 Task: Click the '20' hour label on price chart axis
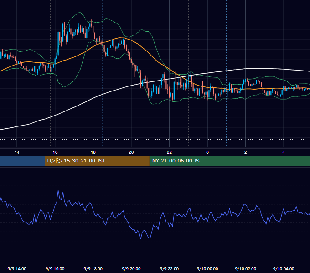131,152
